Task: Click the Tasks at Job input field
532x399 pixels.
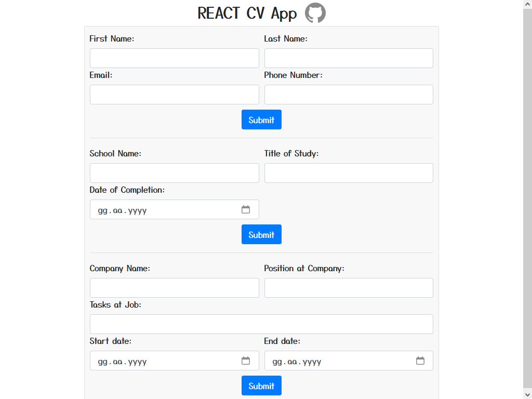Action: click(261, 324)
